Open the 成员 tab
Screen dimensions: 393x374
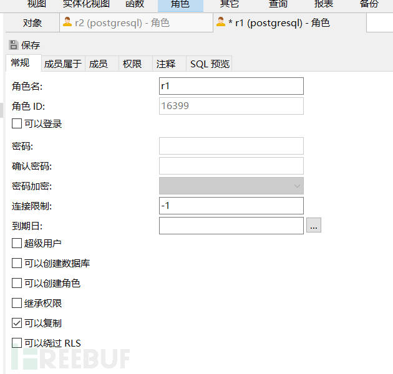click(102, 64)
